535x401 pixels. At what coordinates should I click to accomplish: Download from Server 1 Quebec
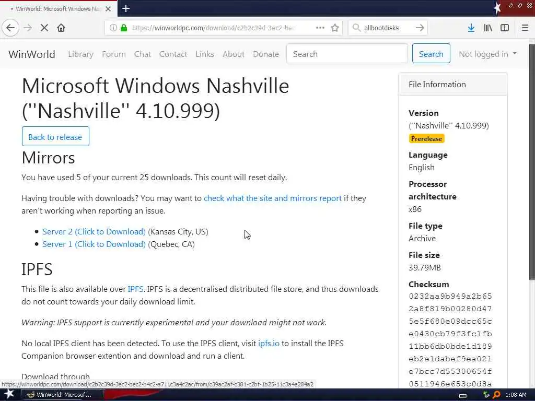(x=94, y=244)
